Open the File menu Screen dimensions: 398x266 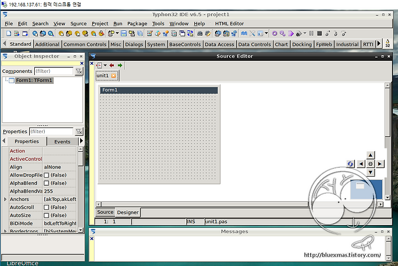click(x=9, y=24)
